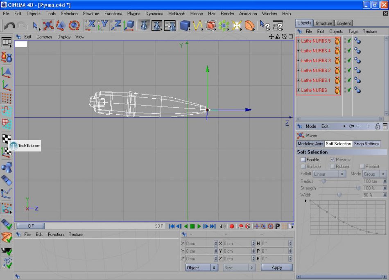Screen dimensions: 389x280
Task: Open spline tools yellow curve icon
Action: click(198, 25)
